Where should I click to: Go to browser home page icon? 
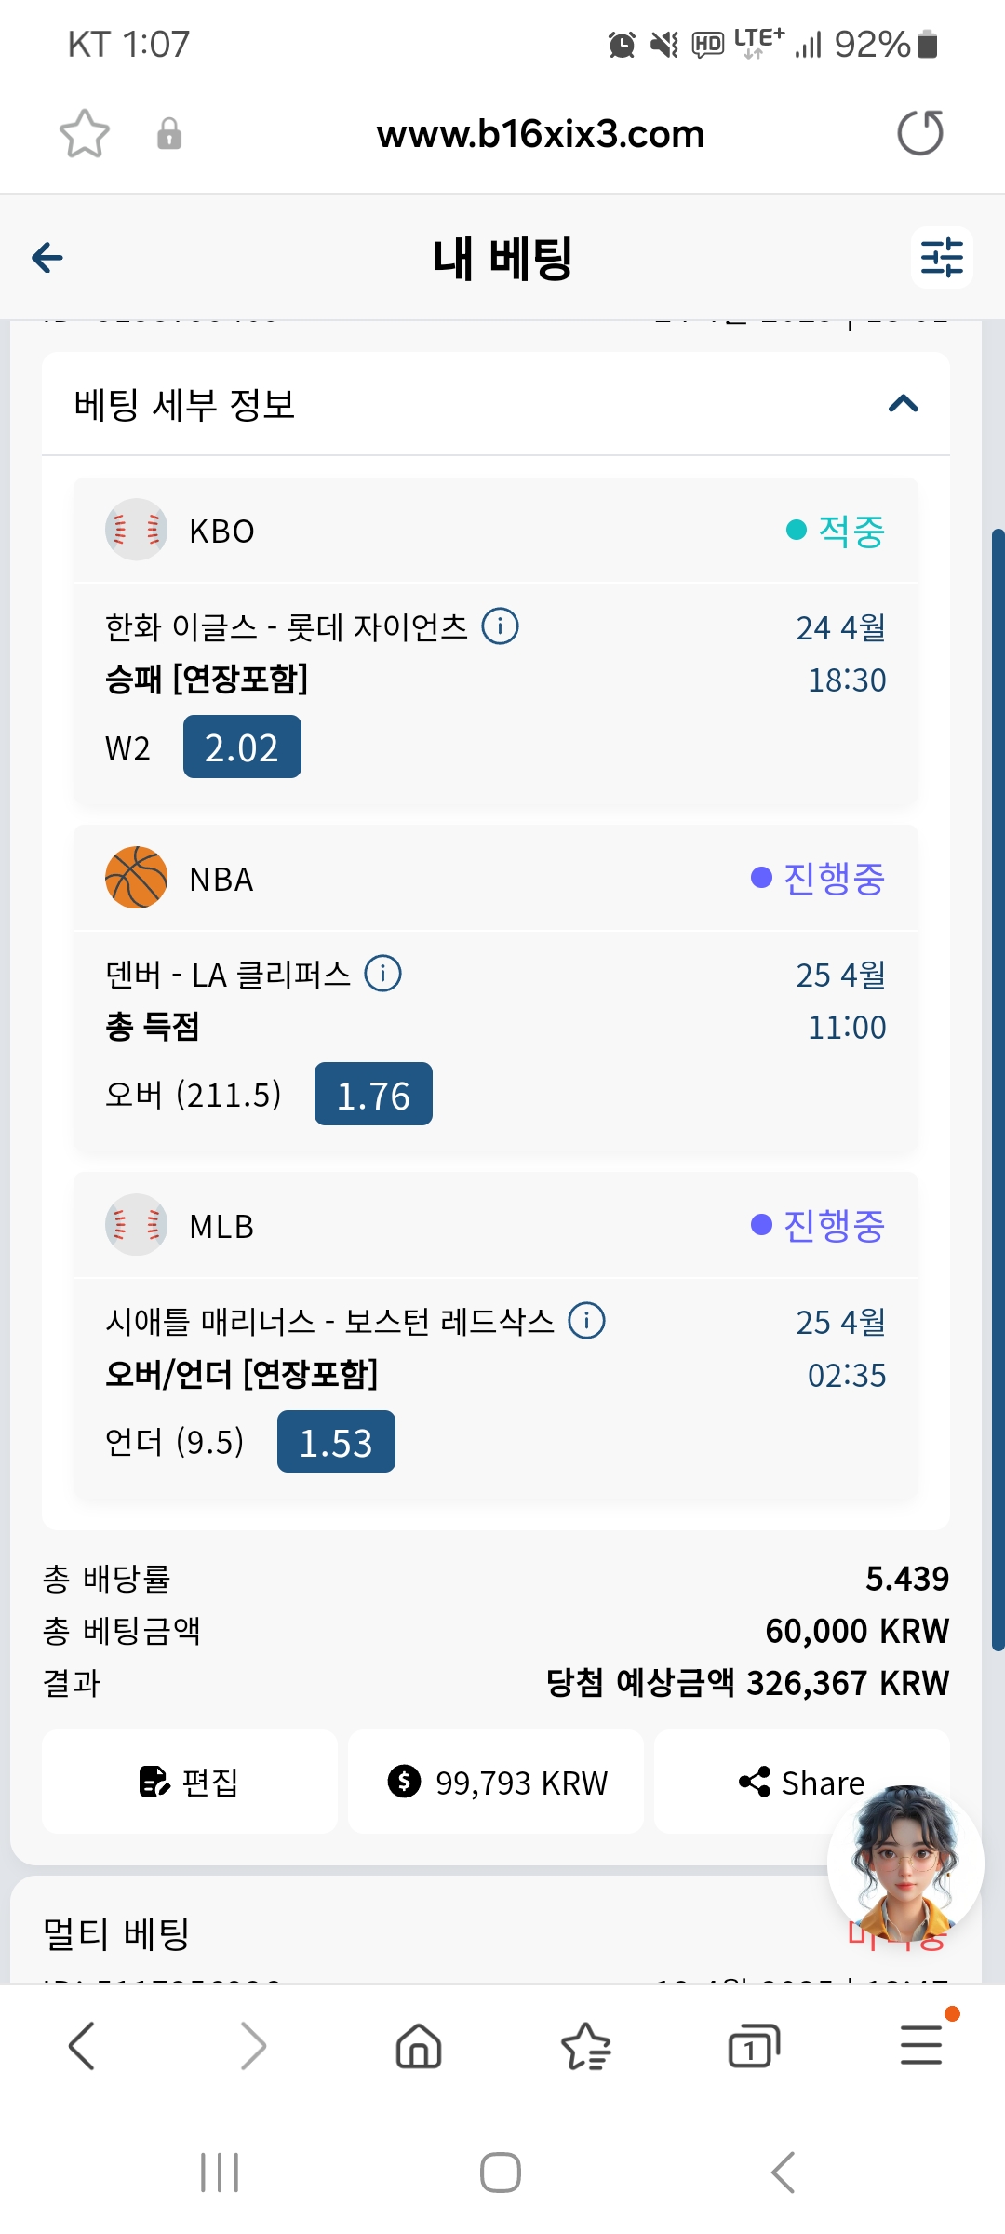(x=419, y=2046)
